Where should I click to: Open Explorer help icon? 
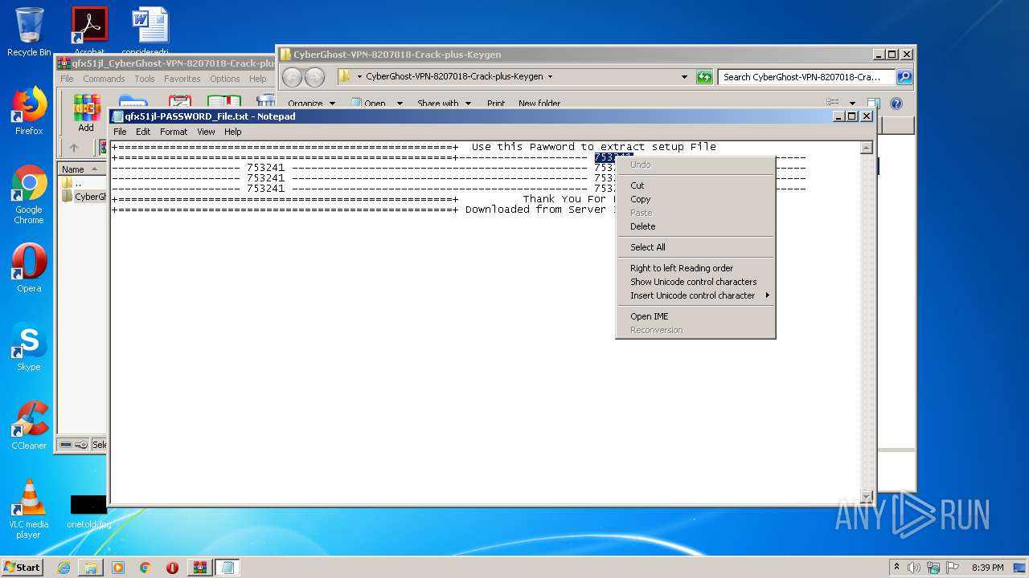[896, 104]
